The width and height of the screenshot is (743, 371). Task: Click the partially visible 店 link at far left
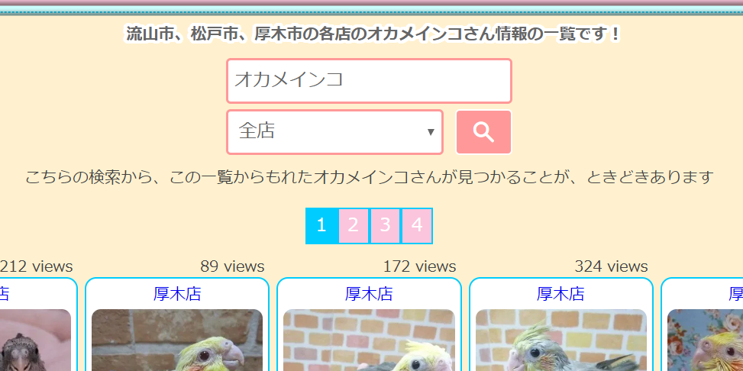tap(5, 294)
